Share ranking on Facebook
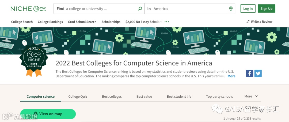This screenshot has height=122, width=289. (249, 73)
